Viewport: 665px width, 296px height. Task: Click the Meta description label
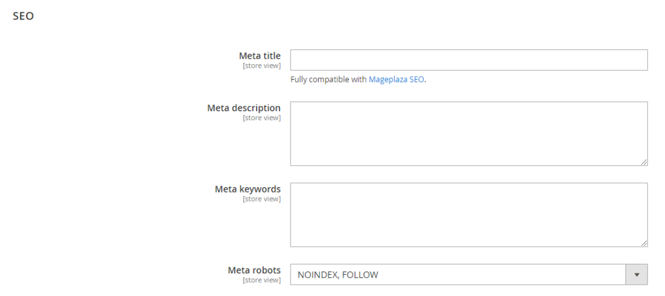point(244,108)
